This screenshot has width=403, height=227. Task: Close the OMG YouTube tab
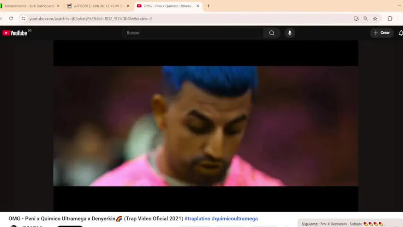point(198,6)
